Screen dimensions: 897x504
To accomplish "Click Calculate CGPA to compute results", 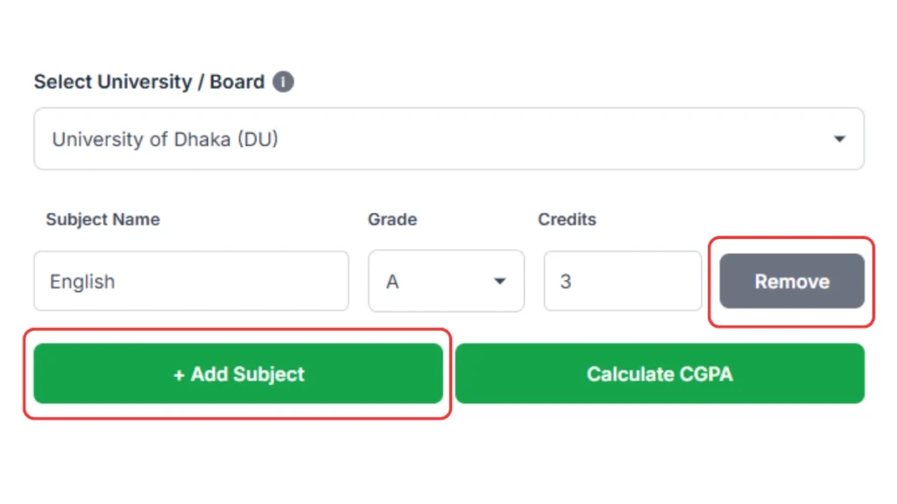I will [x=660, y=374].
